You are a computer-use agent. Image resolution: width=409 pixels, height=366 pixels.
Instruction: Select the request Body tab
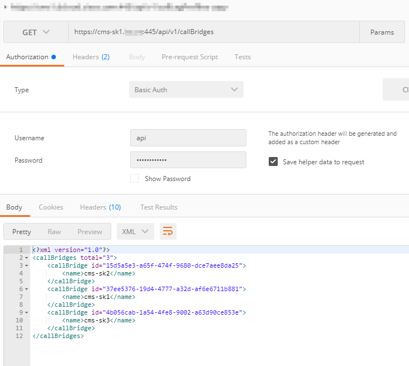[x=137, y=57]
